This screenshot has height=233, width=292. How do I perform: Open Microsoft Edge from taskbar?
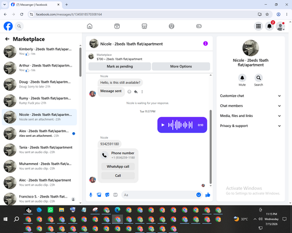117,210
